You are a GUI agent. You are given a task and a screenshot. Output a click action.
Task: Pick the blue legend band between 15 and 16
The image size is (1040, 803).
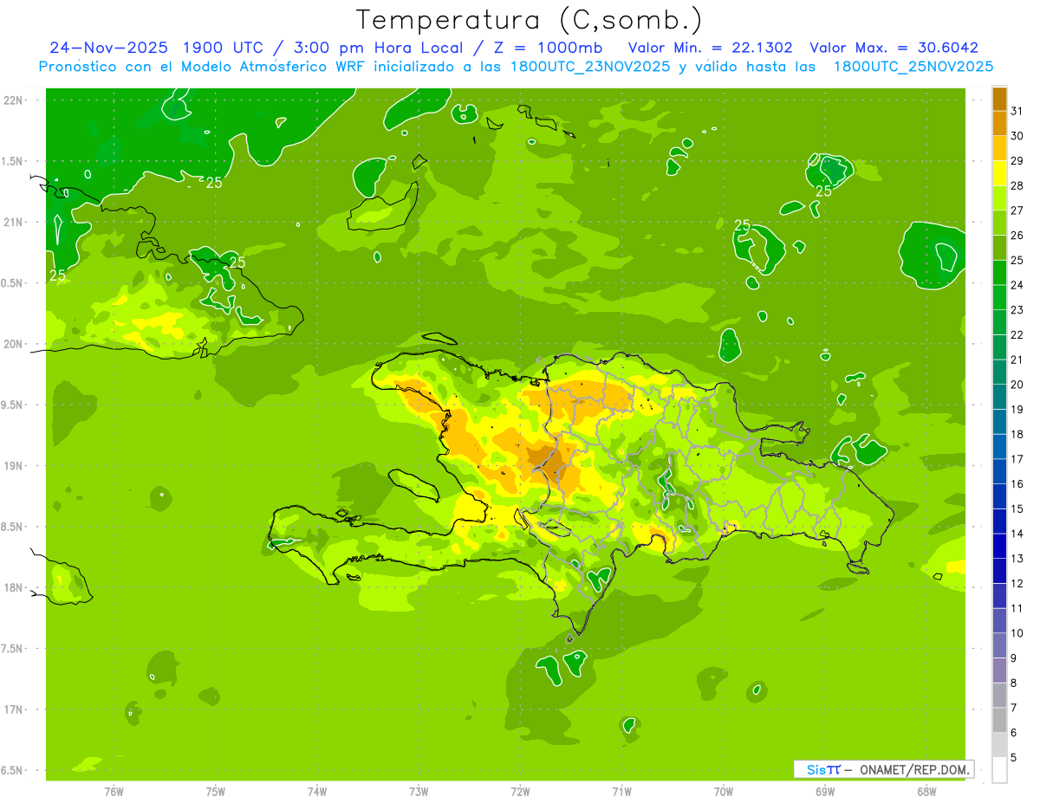pyautogui.click(x=999, y=496)
